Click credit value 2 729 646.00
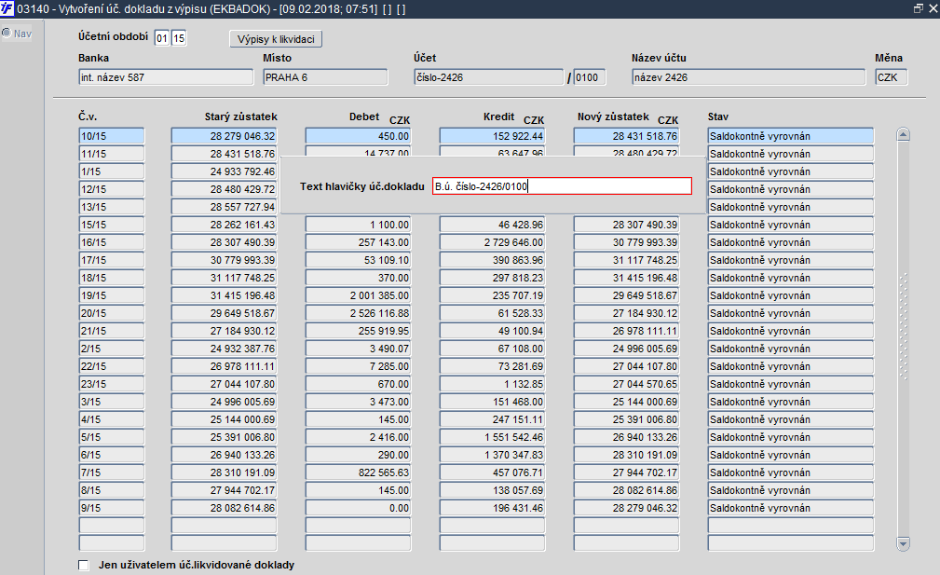940x575 pixels. (x=492, y=242)
